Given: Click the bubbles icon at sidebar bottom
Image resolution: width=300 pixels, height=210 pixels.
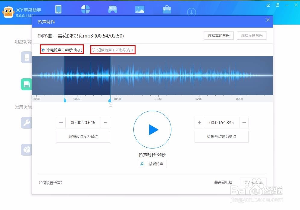Looking at the screenshot, I should tap(27, 150).
